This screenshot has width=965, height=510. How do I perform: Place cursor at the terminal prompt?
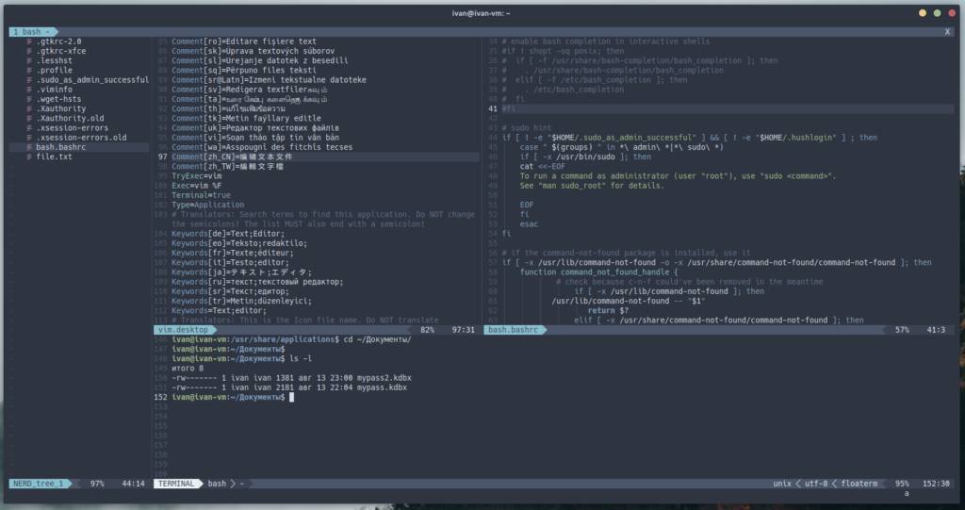(x=293, y=397)
